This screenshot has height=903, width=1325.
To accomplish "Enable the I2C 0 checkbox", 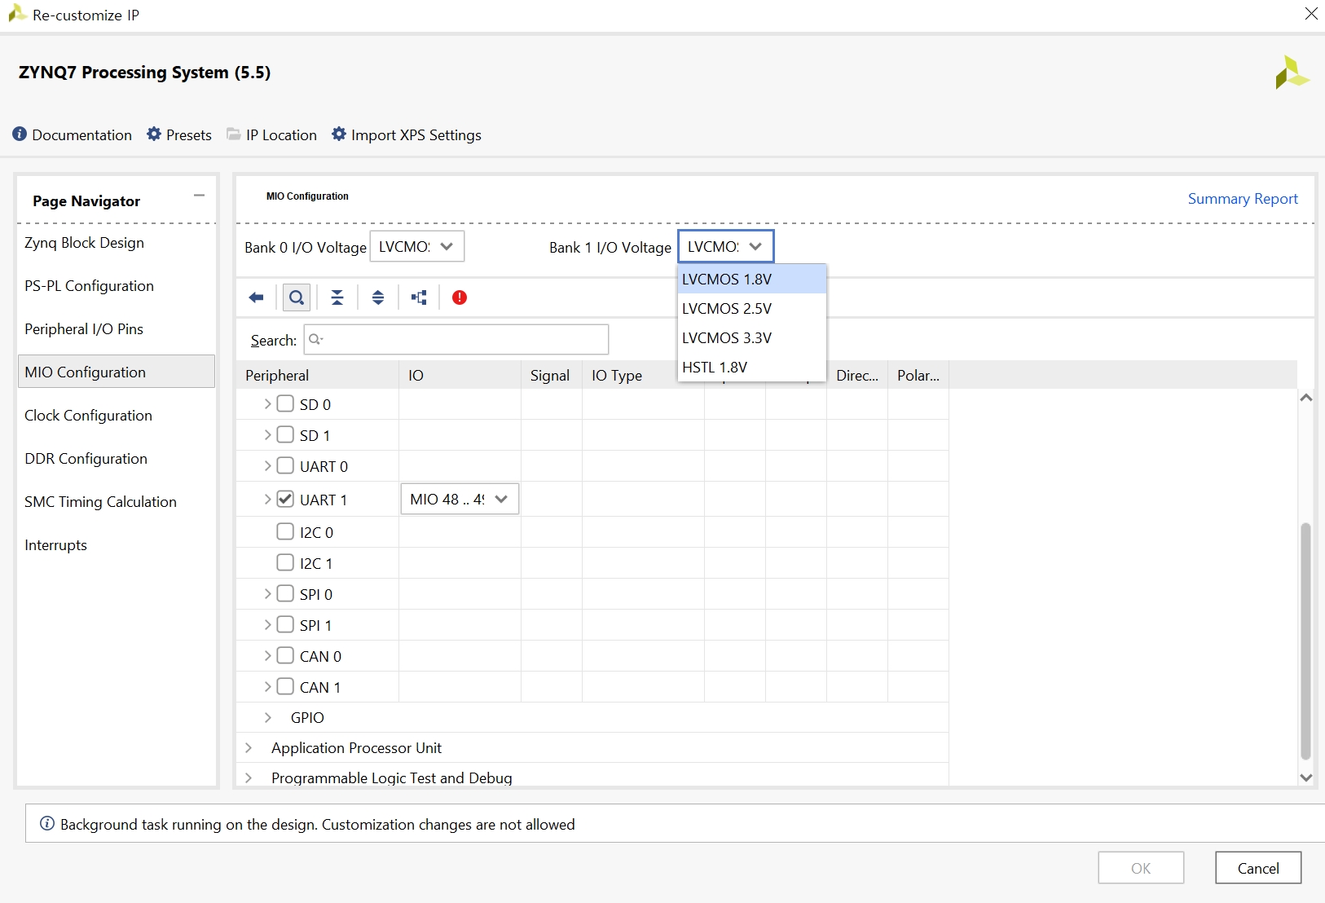I will [x=285, y=531].
